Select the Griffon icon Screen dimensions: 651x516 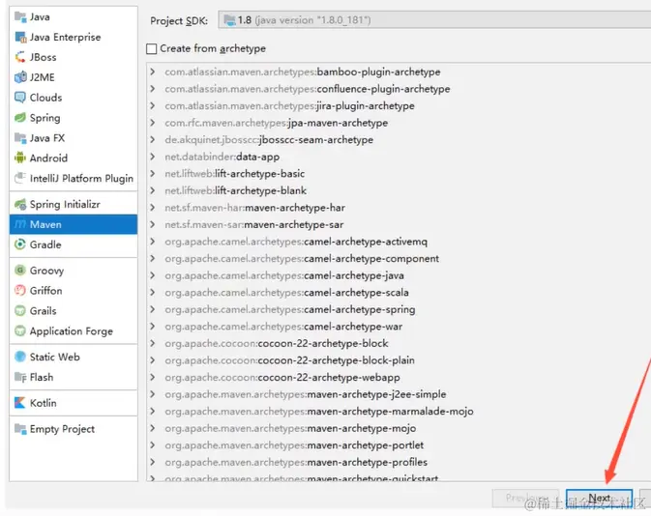point(20,290)
